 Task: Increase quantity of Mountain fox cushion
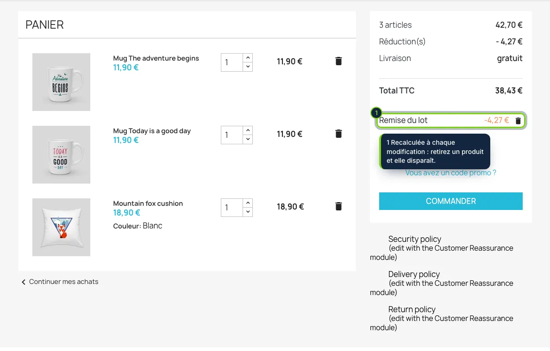pos(248,203)
